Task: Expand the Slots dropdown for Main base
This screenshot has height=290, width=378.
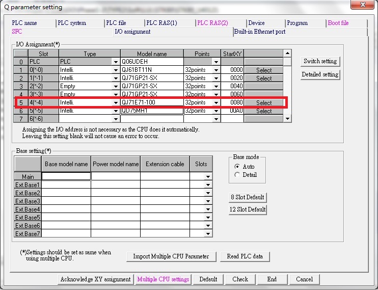Action: [x=207, y=177]
